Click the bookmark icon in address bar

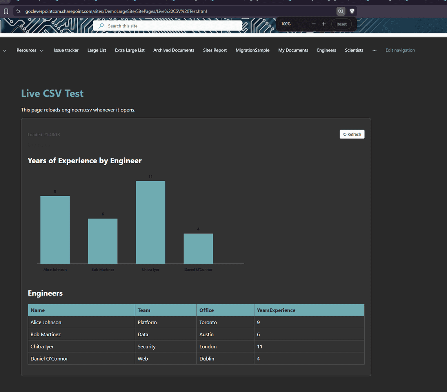tap(6, 11)
